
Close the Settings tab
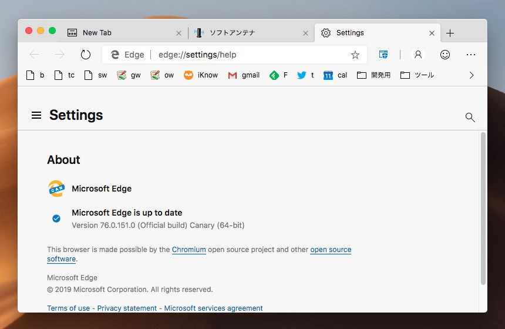(432, 33)
